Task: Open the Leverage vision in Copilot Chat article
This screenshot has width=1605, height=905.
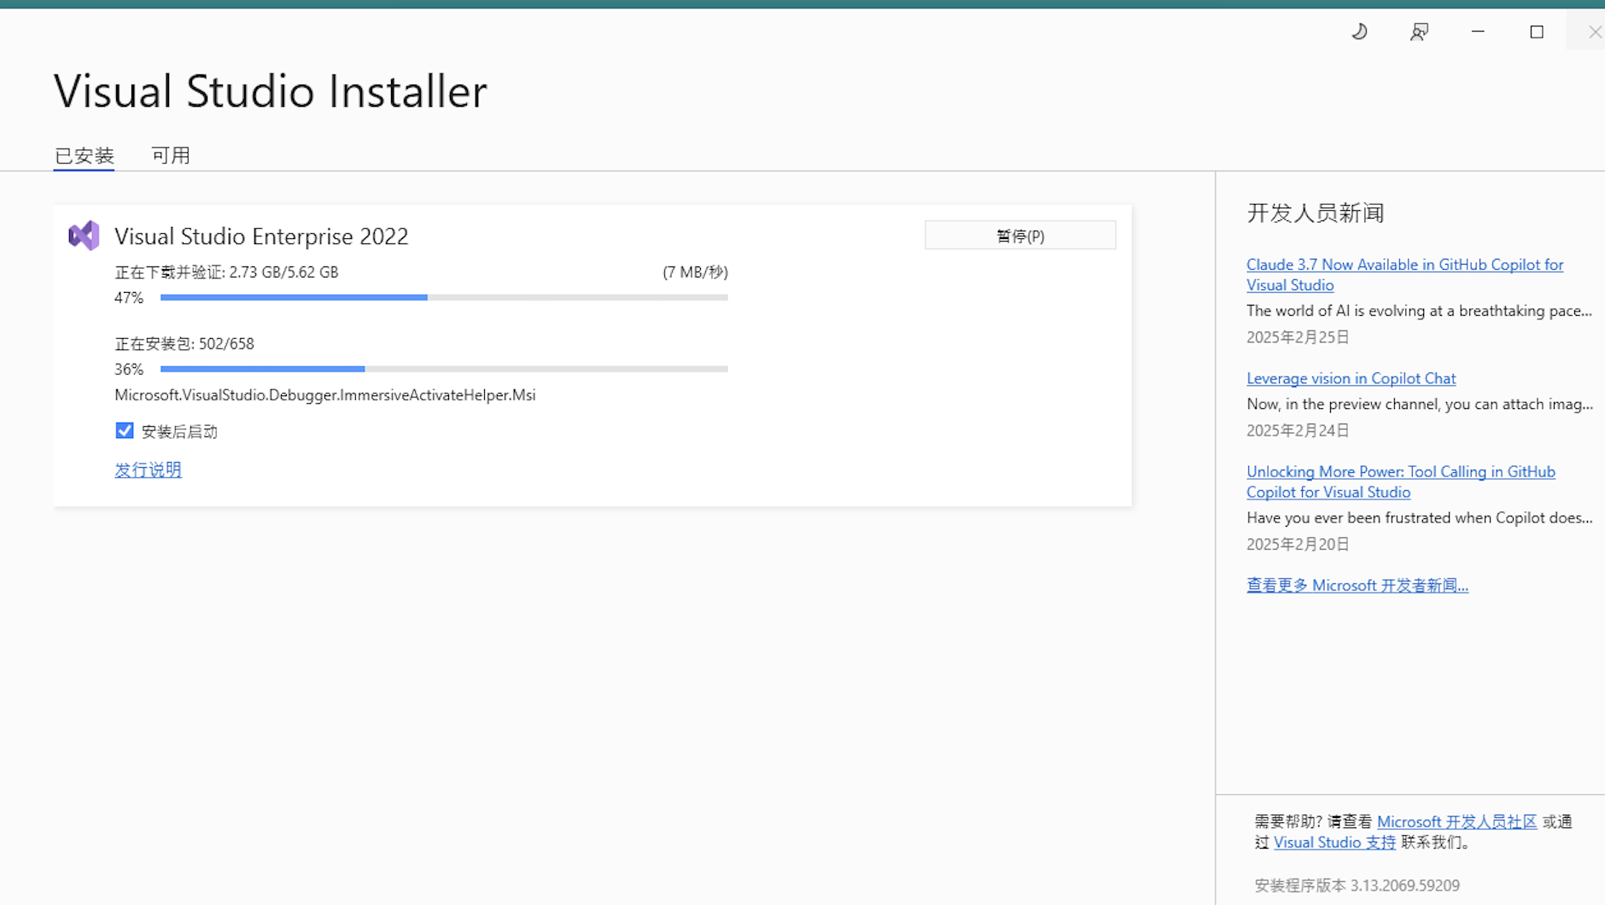Action: (1351, 378)
